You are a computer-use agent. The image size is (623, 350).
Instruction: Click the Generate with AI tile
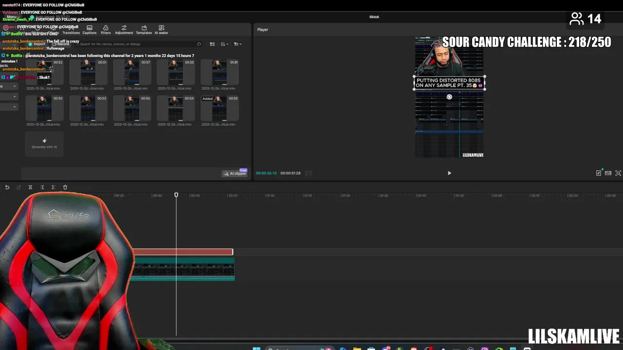[44, 144]
